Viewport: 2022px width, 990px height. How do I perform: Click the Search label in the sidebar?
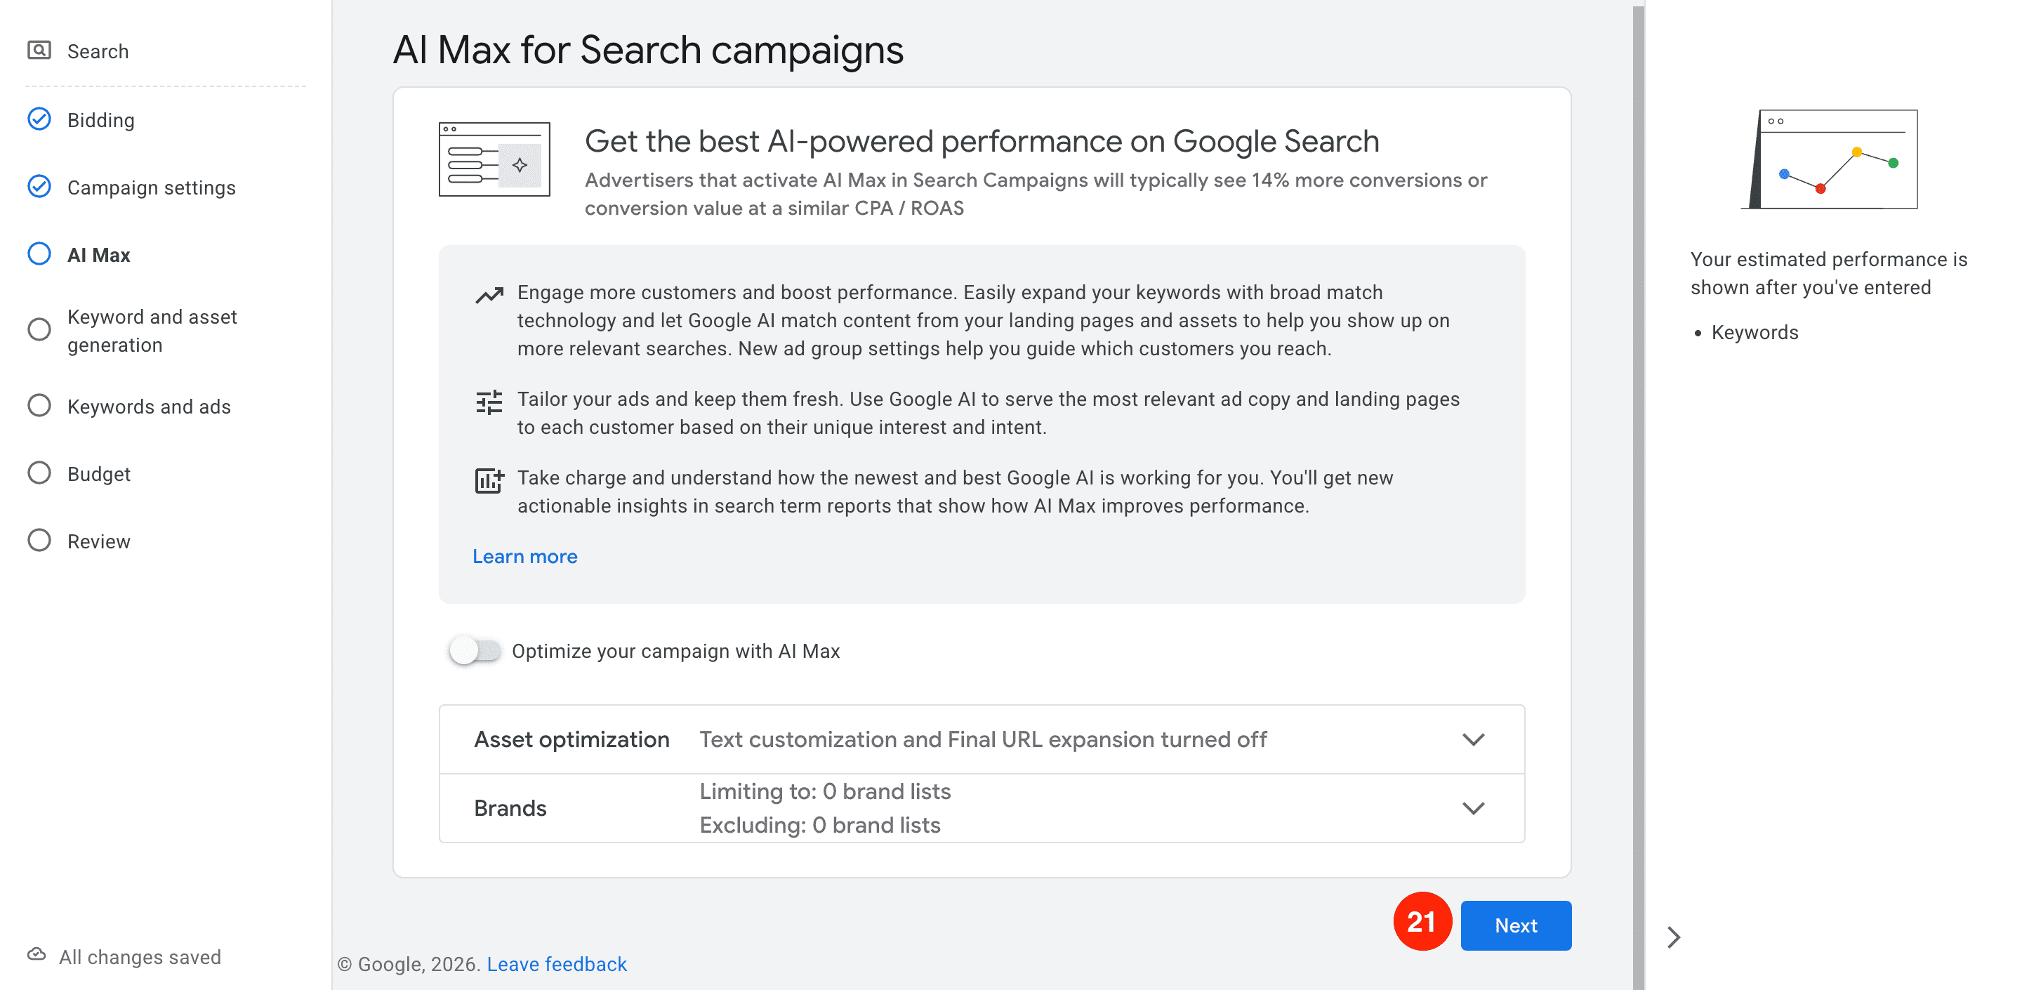(98, 51)
